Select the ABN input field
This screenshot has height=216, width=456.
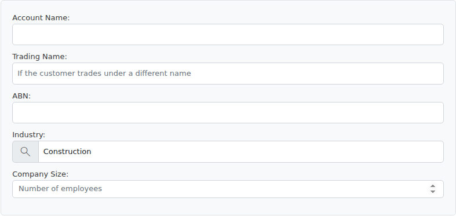228,112
